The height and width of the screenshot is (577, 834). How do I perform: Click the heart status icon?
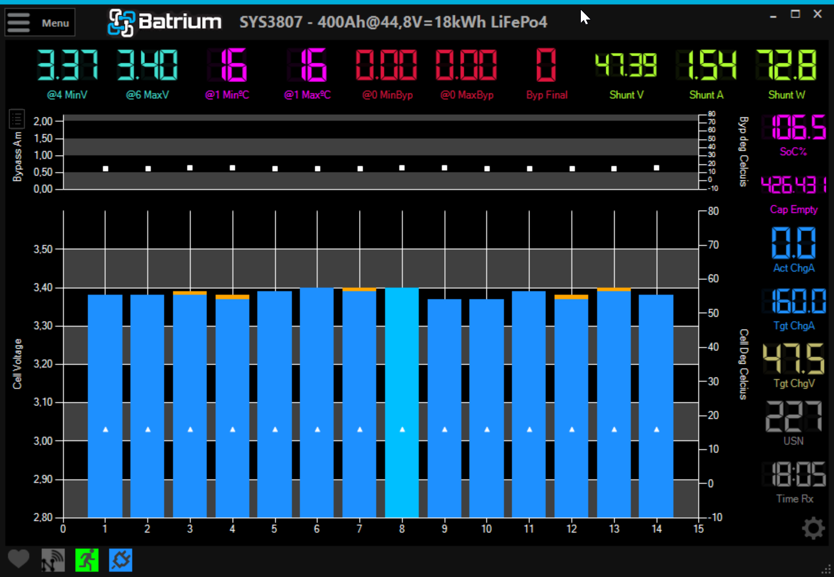[18, 559]
